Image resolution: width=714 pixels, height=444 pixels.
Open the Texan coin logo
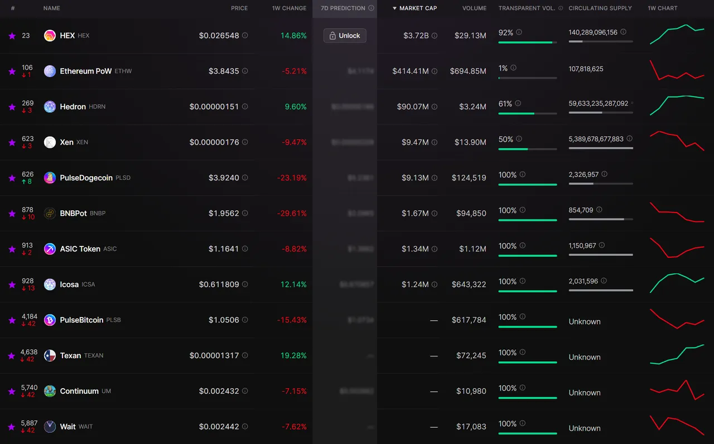pyautogui.click(x=50, y=356)
